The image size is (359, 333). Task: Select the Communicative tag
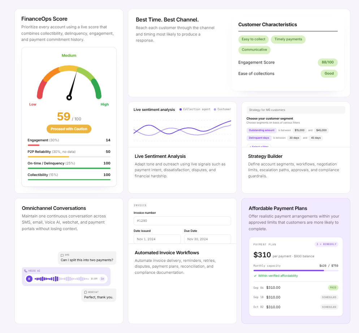[x=254, y=50]
